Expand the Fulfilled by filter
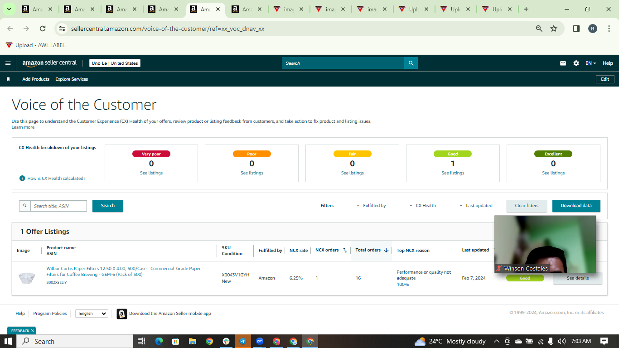The image size is (619, 348). tap(371, 206)
